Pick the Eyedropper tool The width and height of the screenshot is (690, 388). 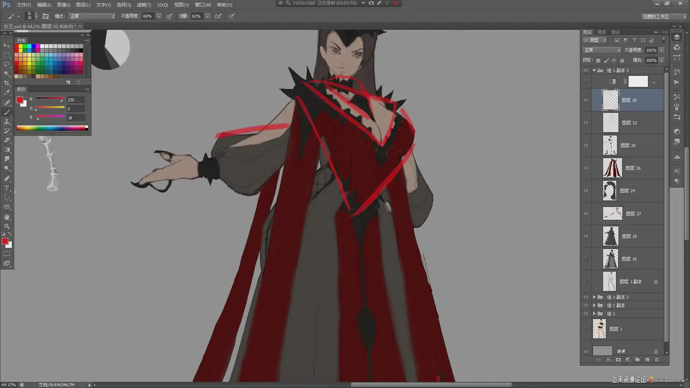[x=6, y=93]
